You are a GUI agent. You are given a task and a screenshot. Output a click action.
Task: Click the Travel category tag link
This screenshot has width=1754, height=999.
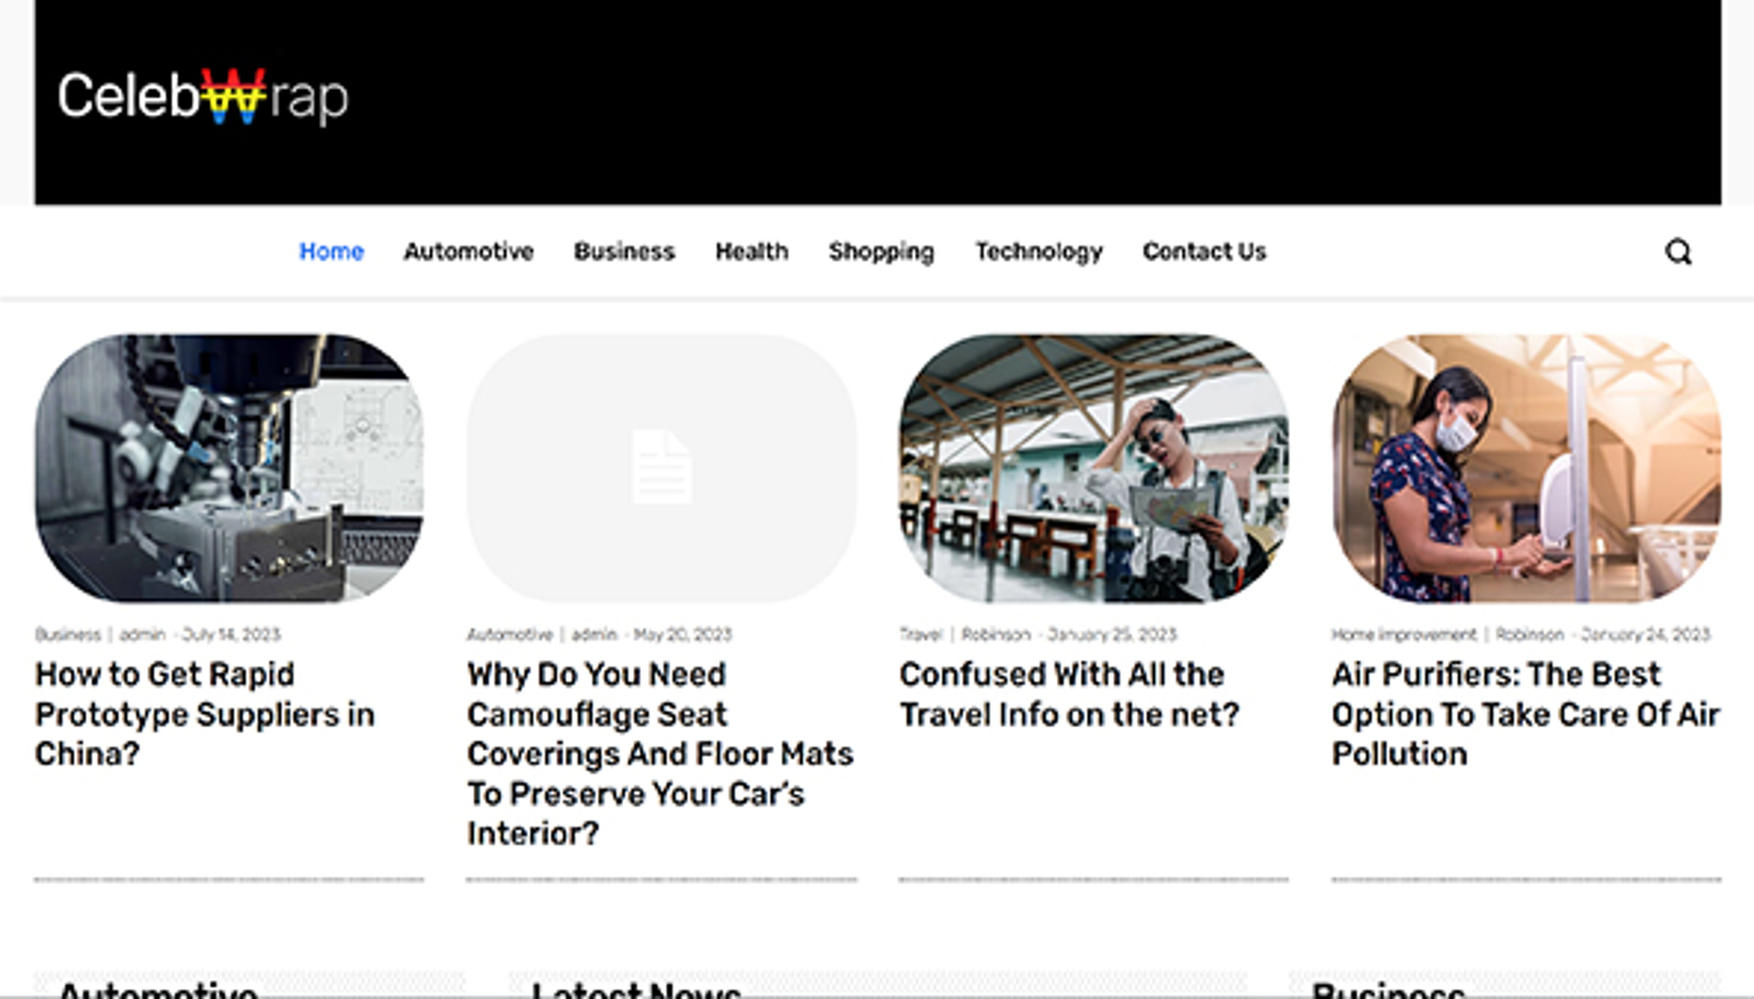tap(921, 635)
